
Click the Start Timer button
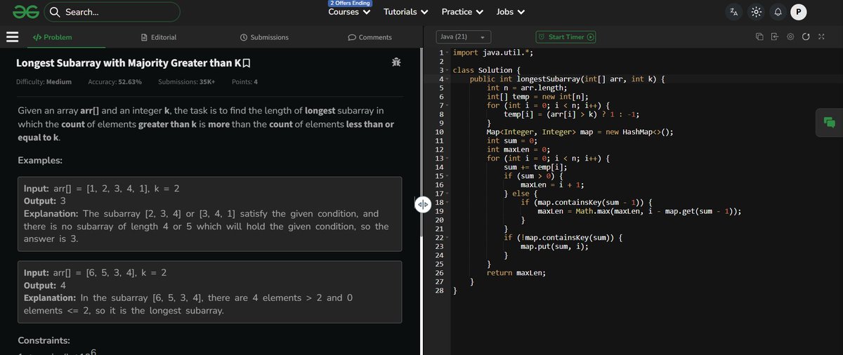566,37
